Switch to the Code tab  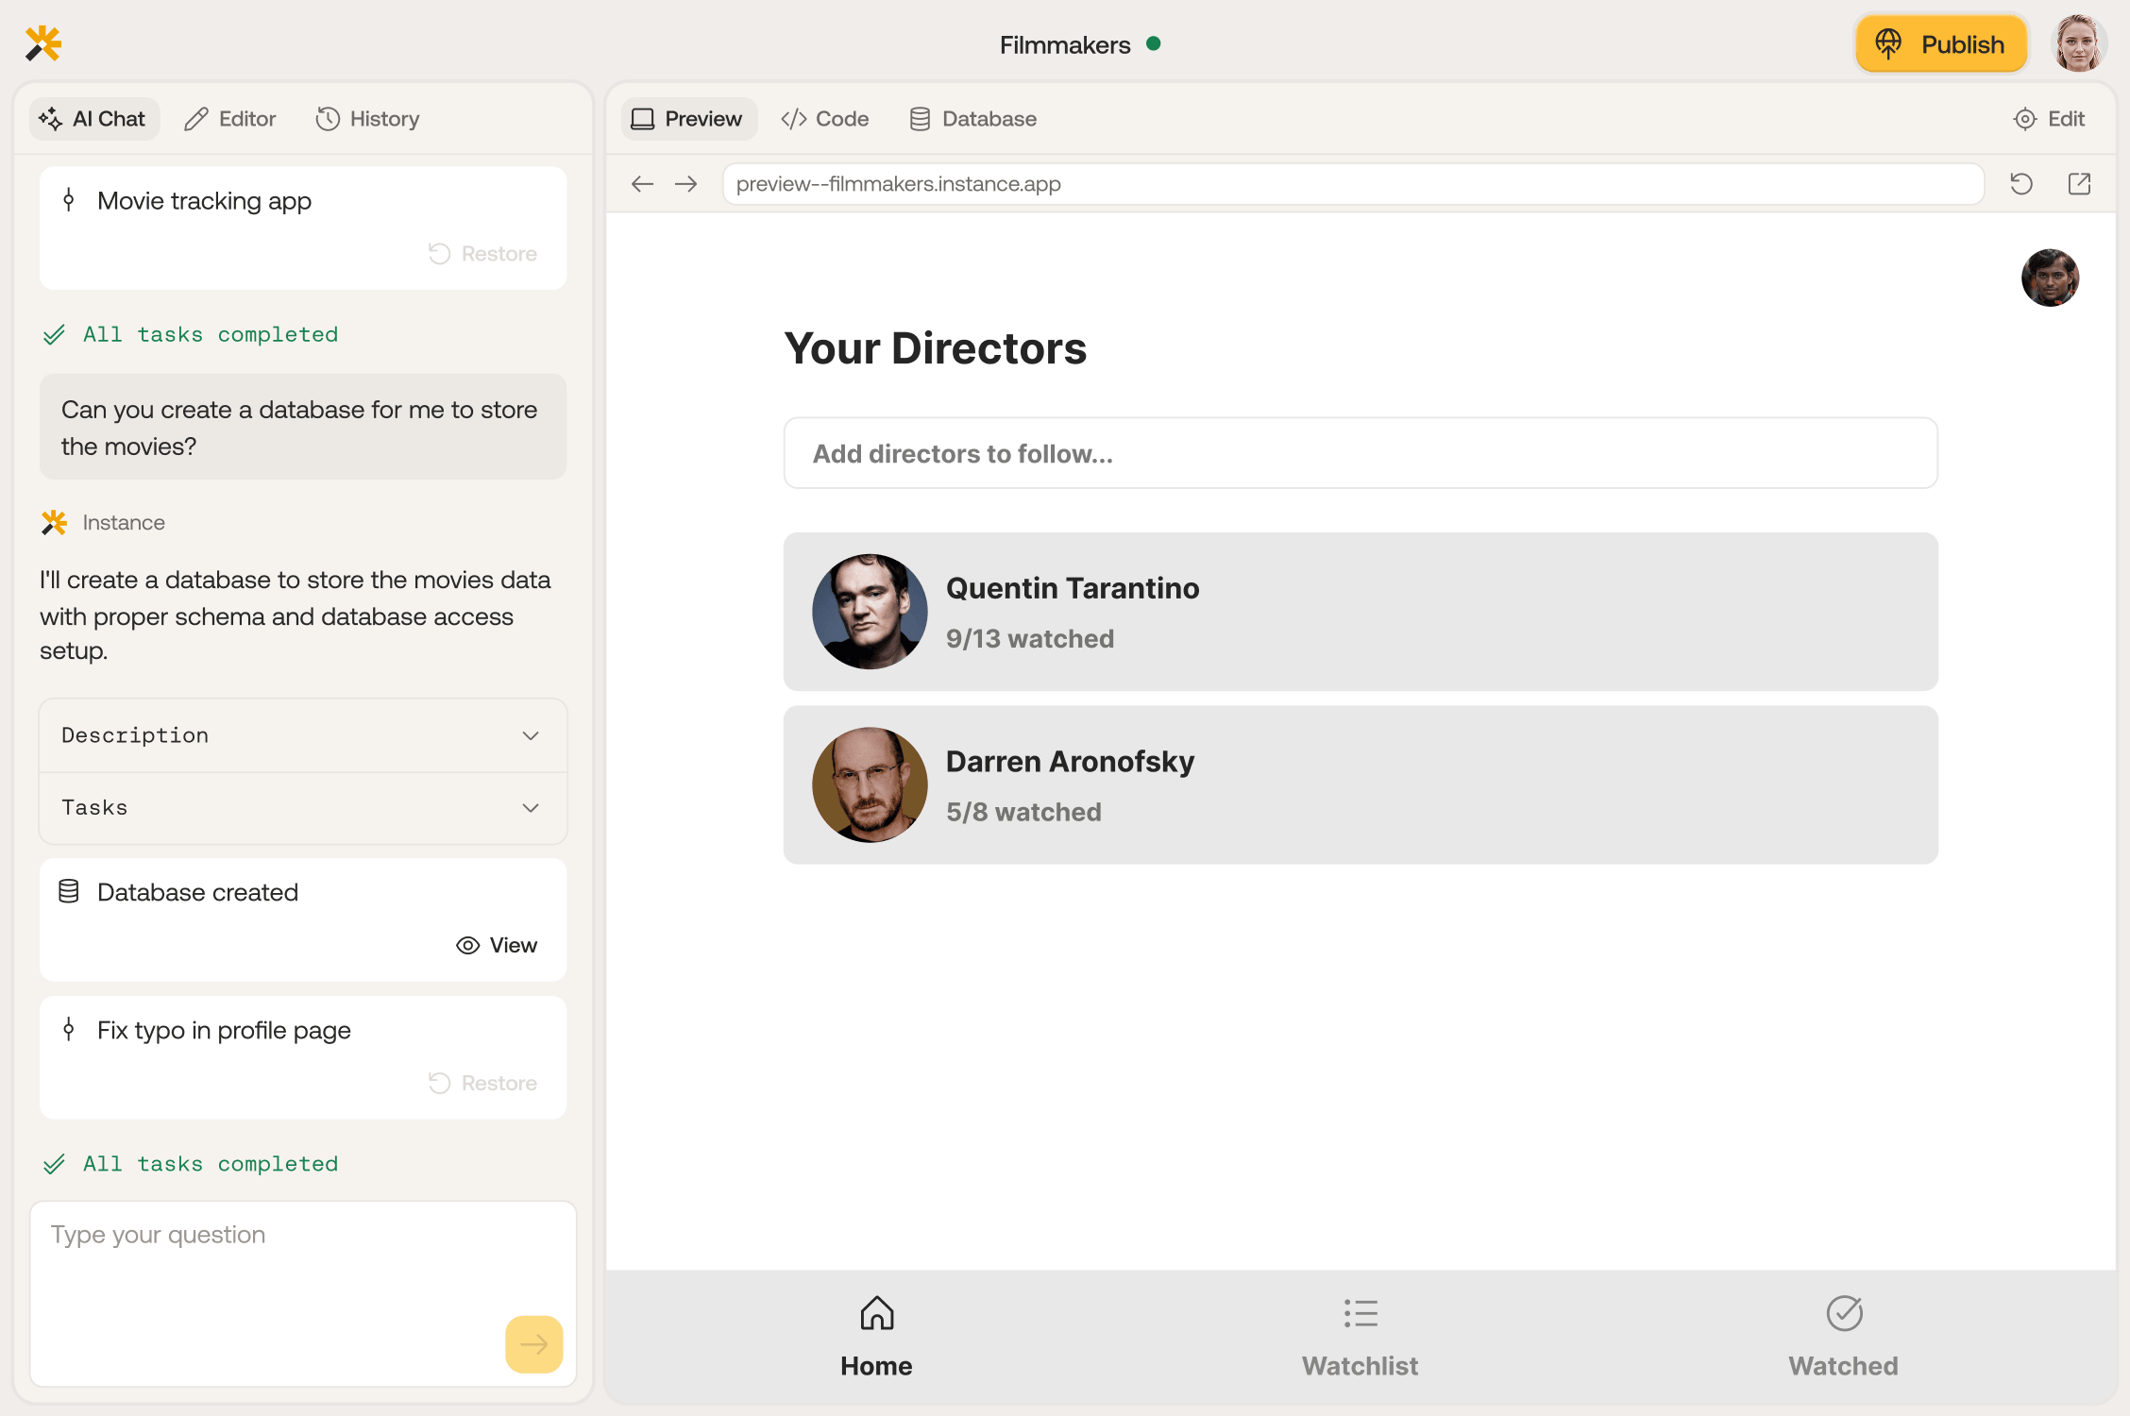pyautogui.click(x=825, y=119)
